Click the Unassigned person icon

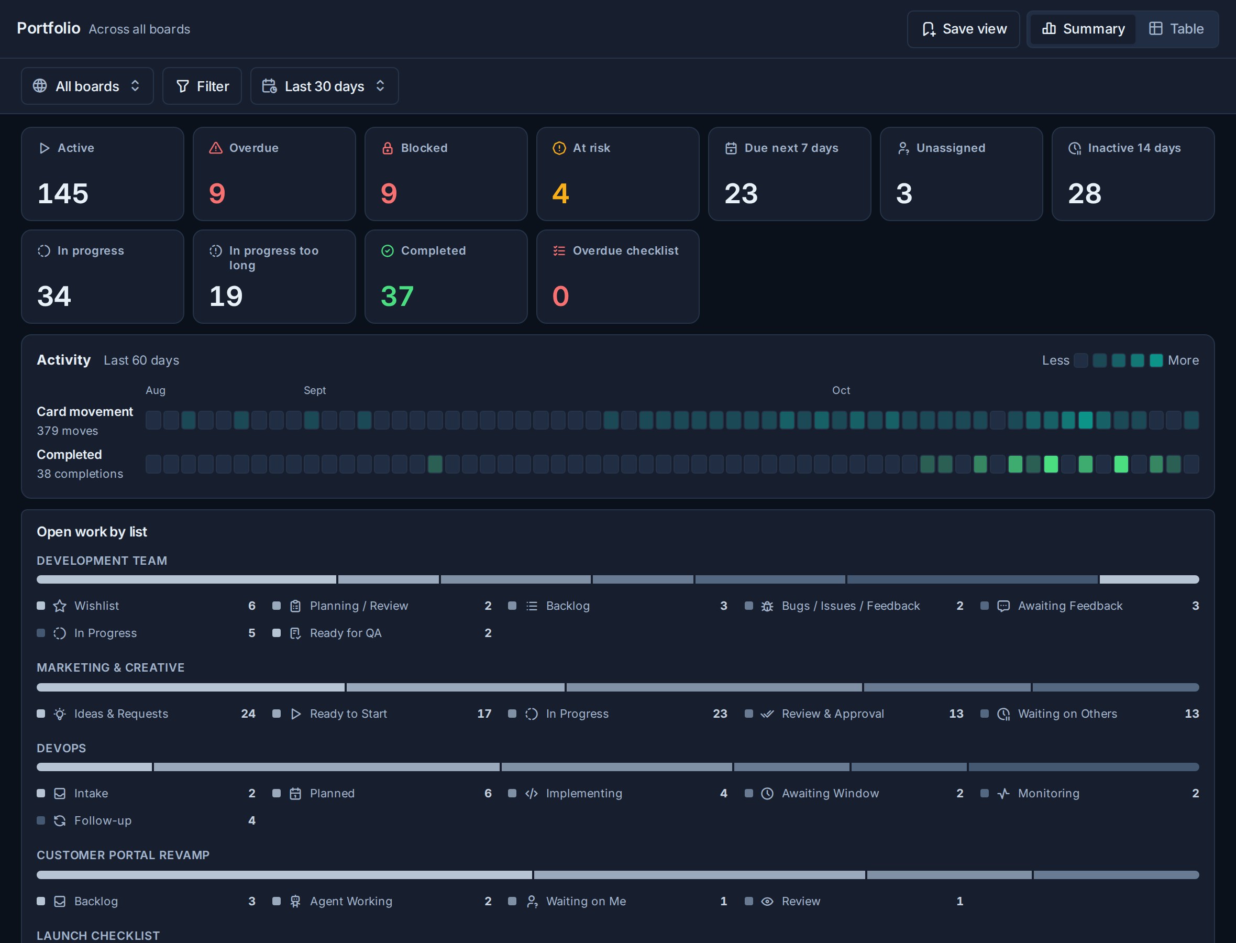click(x=903, y=148)
